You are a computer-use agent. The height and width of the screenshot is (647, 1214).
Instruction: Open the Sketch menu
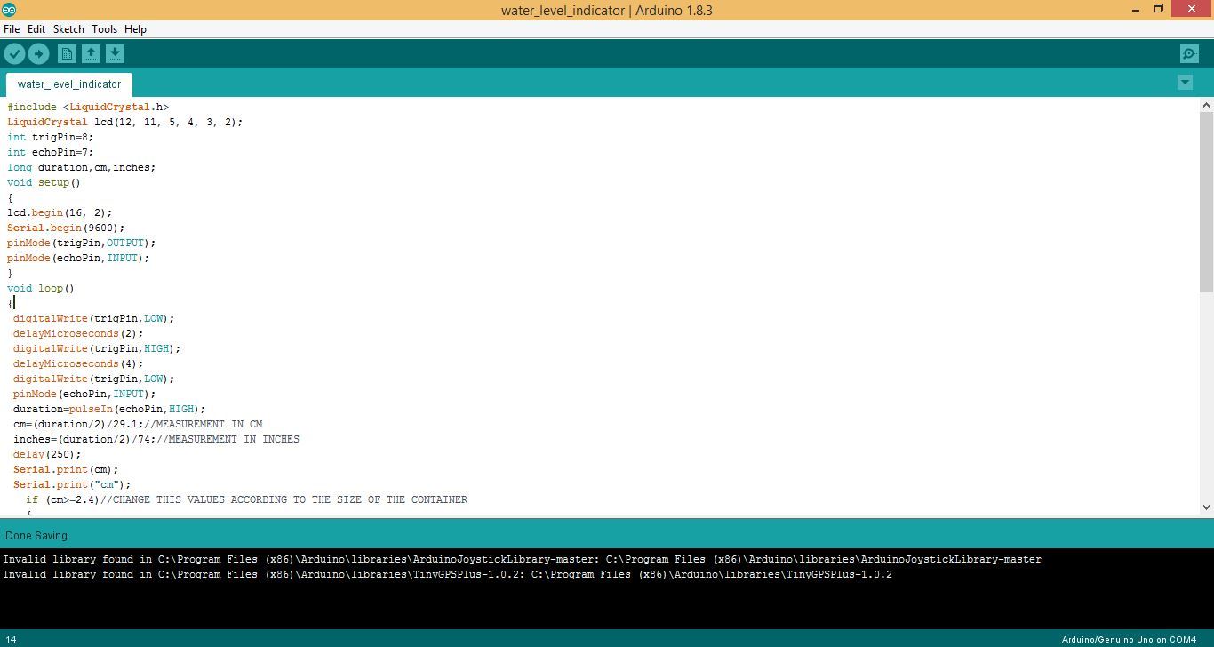click(x=68, y=29)
